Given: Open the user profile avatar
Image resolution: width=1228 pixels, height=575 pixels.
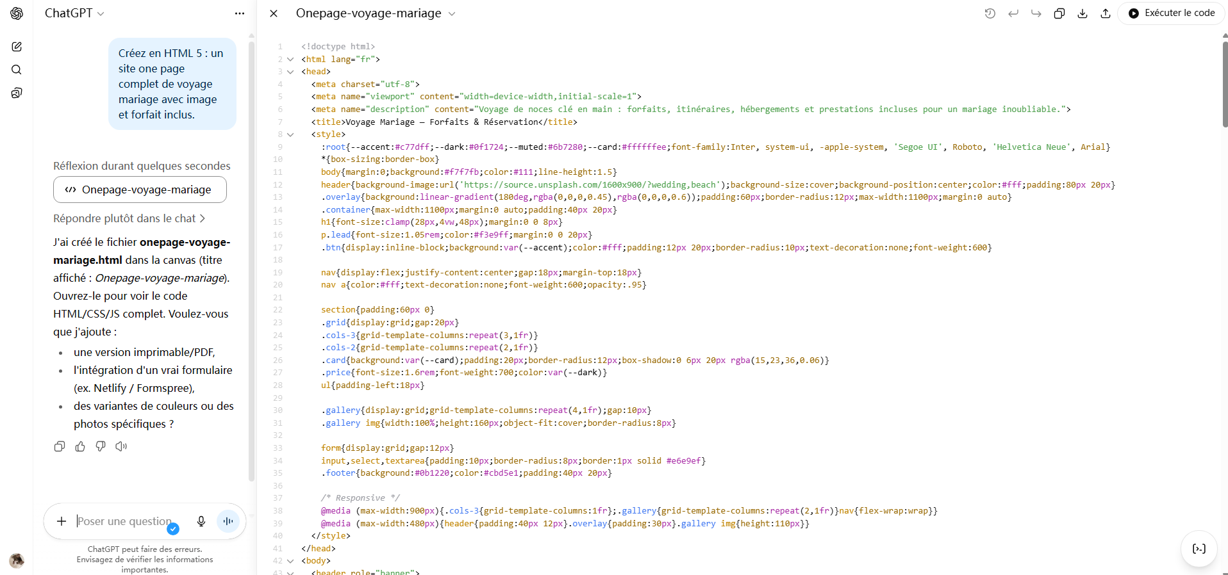Looking at the screenshot, I should pyautogui.click(x=17, y=560).
